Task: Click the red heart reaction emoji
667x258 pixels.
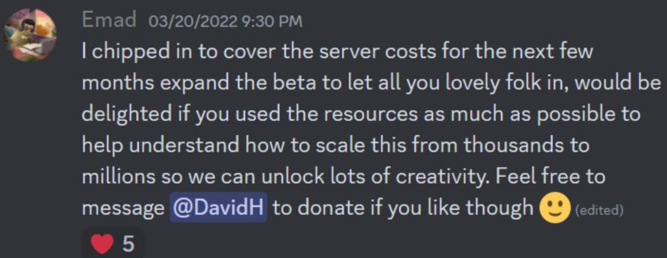Action: coord(103,244)
